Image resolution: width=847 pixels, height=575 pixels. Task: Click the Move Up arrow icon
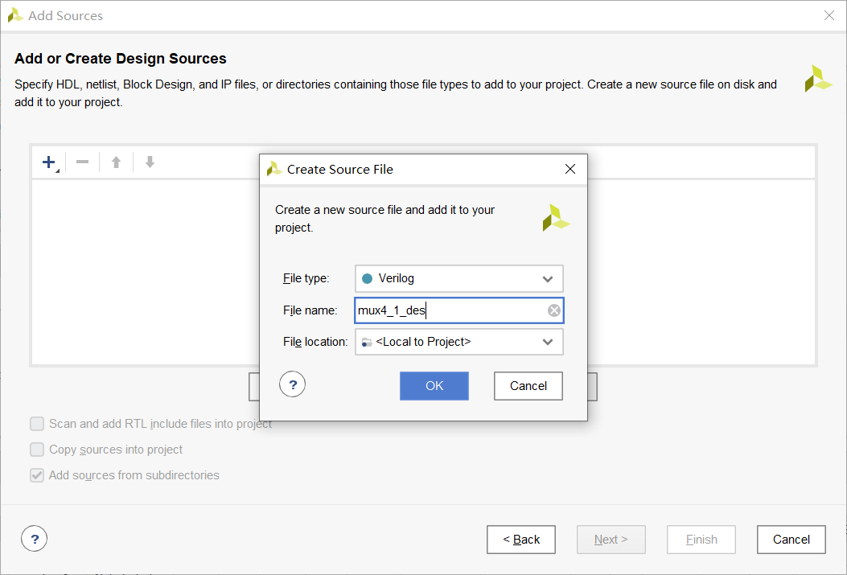coord(116,162)
